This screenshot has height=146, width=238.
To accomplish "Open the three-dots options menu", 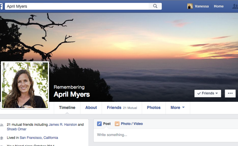I will point(230,93).
